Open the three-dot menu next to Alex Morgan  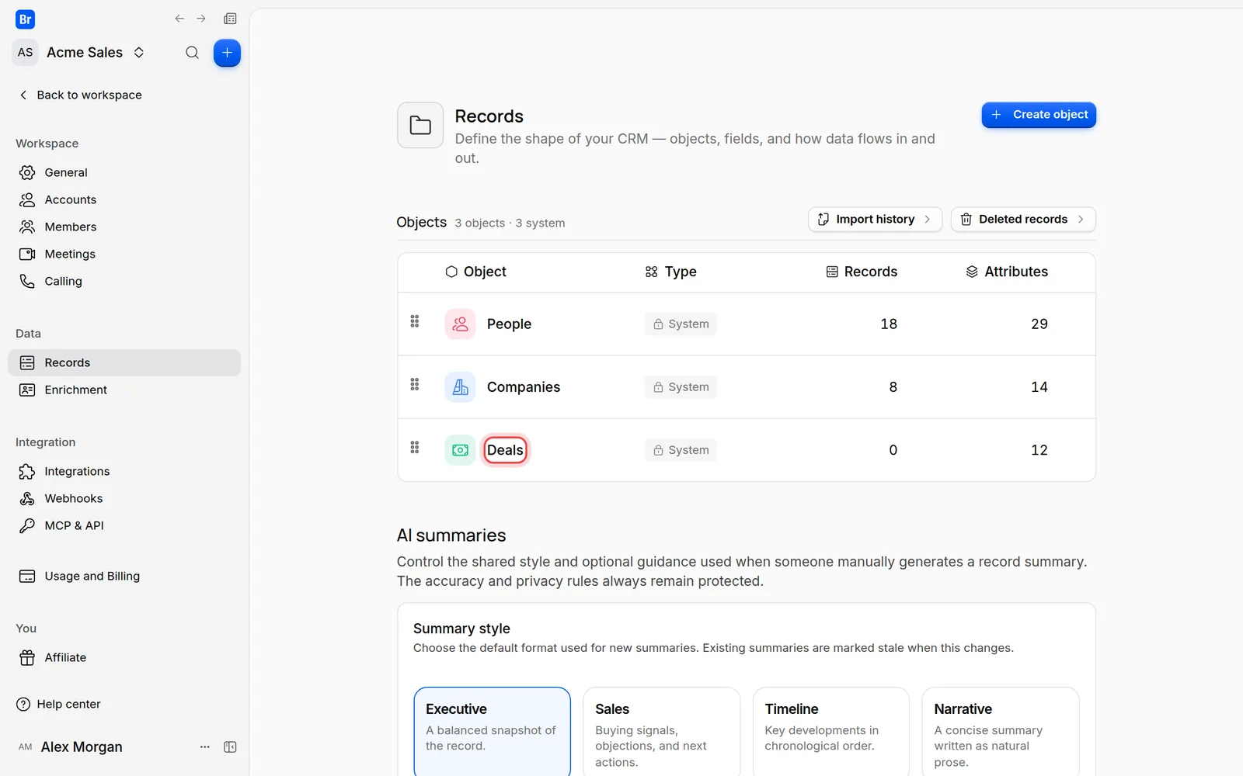tap(205, 747)
